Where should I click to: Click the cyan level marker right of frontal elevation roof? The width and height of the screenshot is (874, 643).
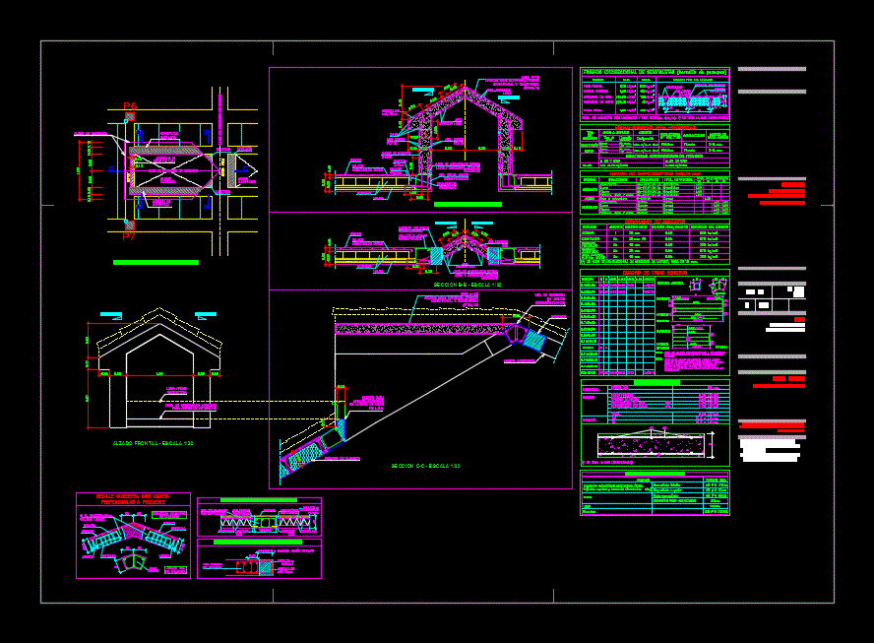tap(208, 315)
